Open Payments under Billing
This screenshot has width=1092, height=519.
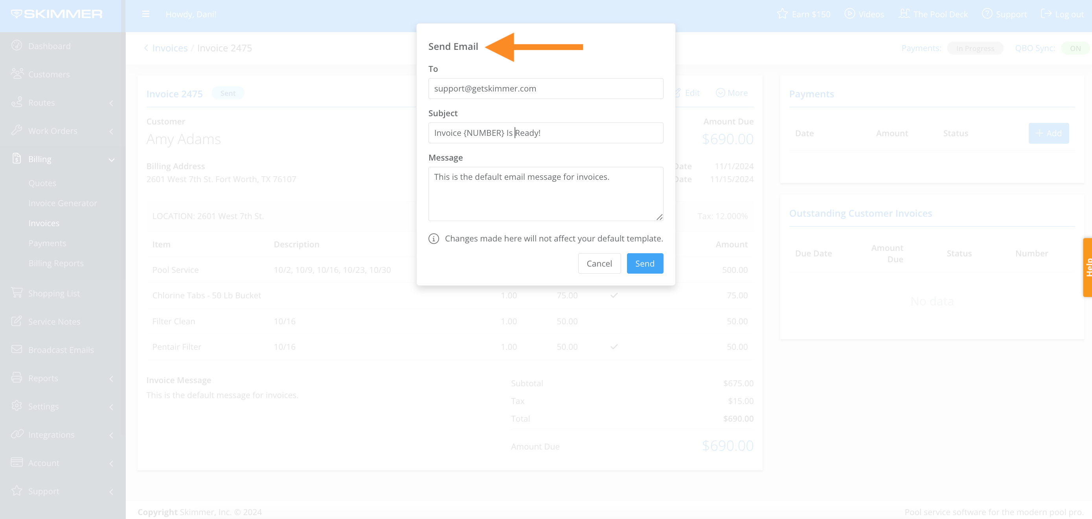coord(48,243)
